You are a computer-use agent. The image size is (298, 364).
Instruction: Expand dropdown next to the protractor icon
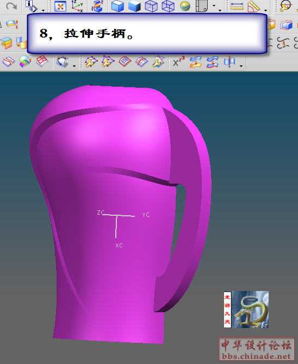265,10
